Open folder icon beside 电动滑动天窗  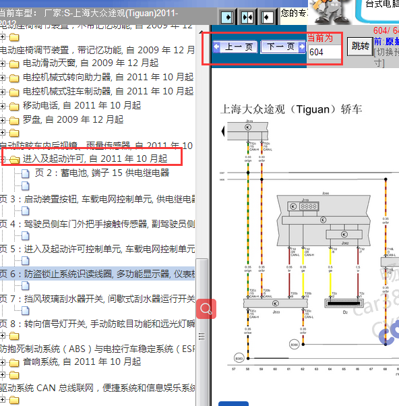14,64
